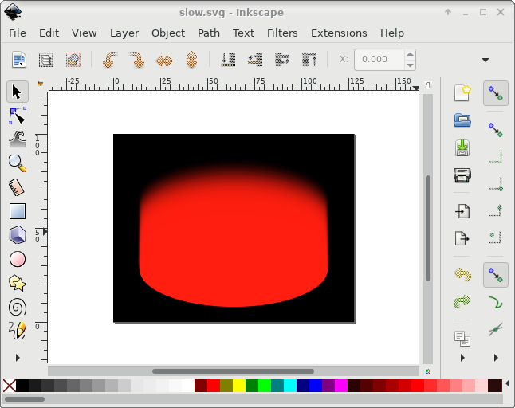Open the Layer menu
The height and width of the screenshot is (408, 515).
(124, 33)
